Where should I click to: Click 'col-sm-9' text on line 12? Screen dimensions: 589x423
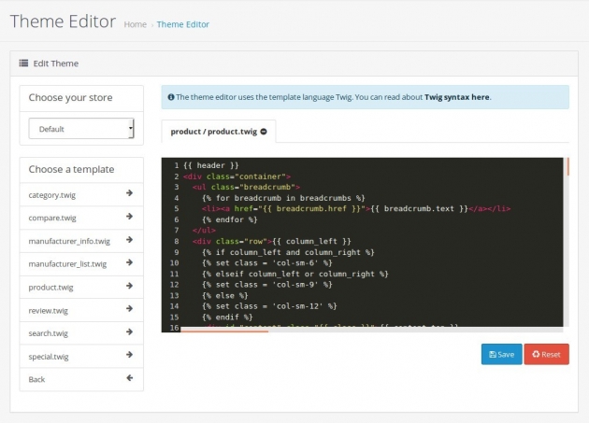coord(297,285)
